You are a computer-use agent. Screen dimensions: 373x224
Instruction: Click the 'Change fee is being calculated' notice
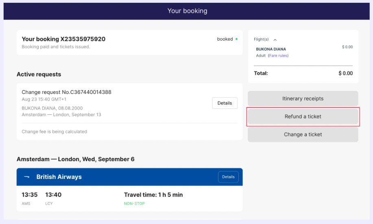[54, 131]
